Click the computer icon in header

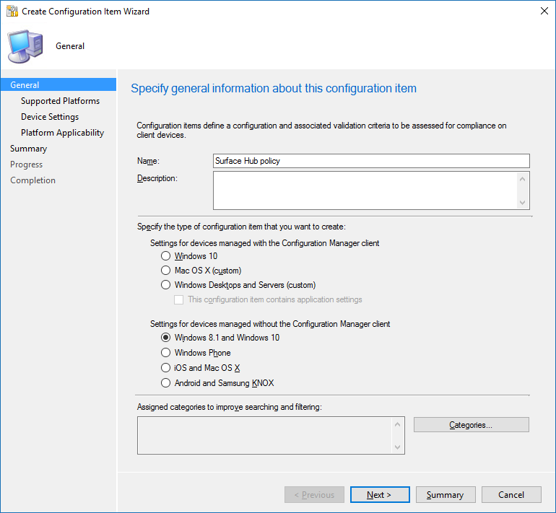tap(25, 46)
